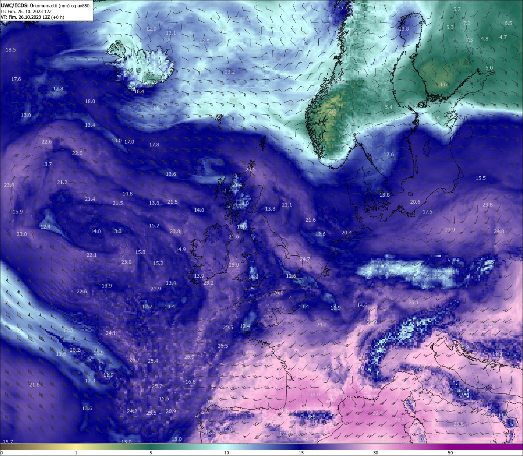Select the 25.0 value over the Irish Sea

(234, 265)
